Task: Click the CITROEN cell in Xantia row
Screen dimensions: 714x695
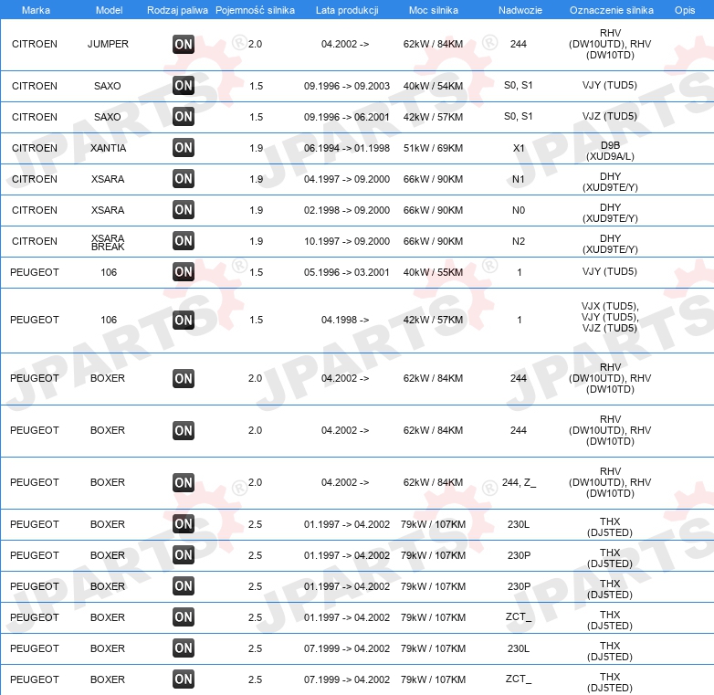Action: coord(35,148)
